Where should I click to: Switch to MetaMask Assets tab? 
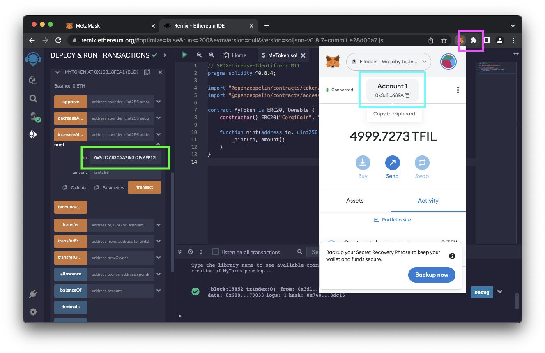coord(355,201)
